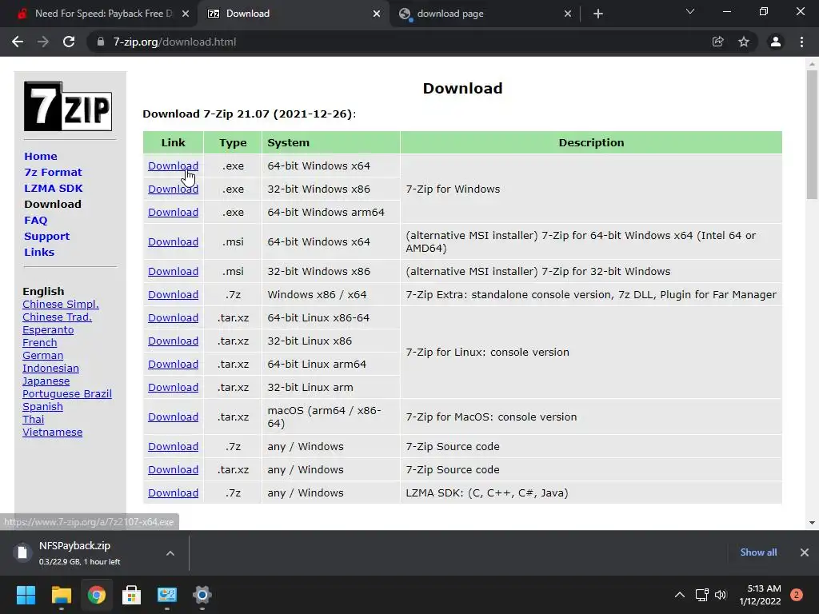
Task: Download tar.xz for 32-bit Linux arm
Action: [x=173, y=388]
